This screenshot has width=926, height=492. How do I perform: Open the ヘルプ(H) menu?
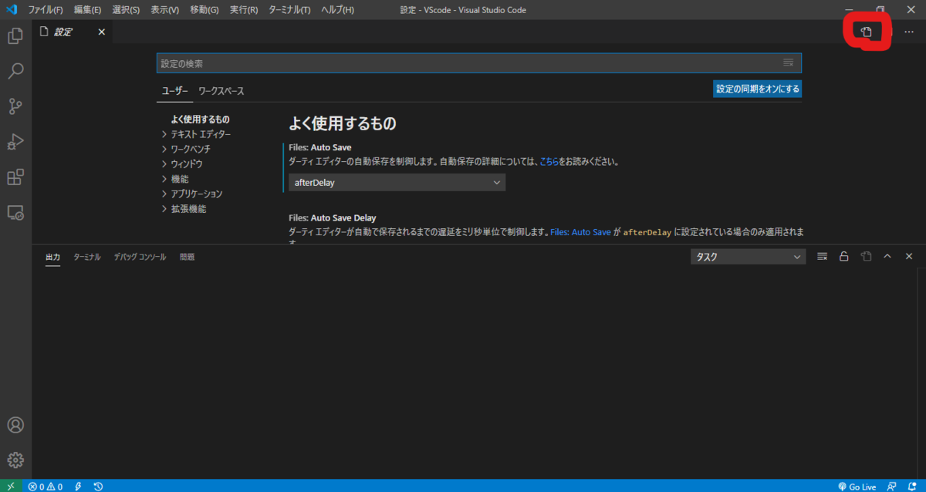(x=337, y=10)
